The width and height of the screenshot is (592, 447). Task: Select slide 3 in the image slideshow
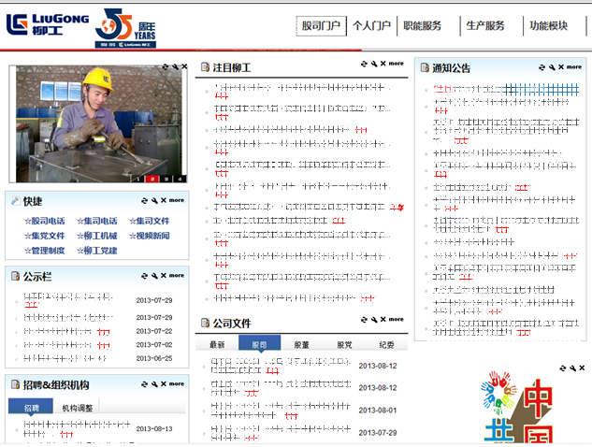click(x=166, y=178)
